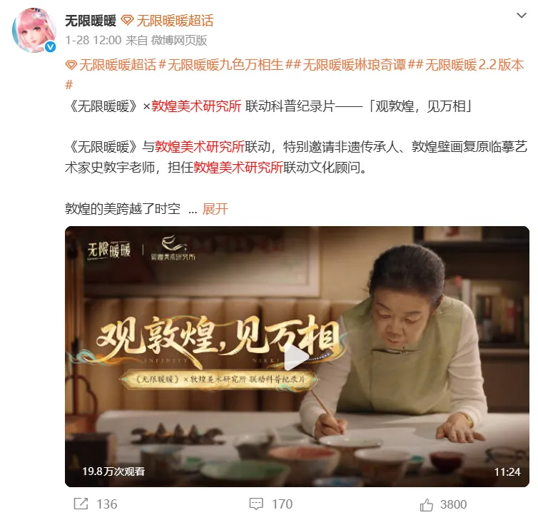This screenshot has height=520, width=538.
Task: Click the 微博网页版 source link
Action: click(x=179, y=41)
